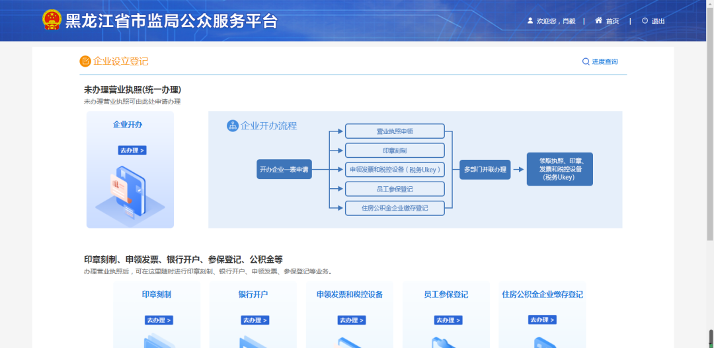Click 去办理 under 住房公积金企业缴存登记 card

click(x=542, y=320)
